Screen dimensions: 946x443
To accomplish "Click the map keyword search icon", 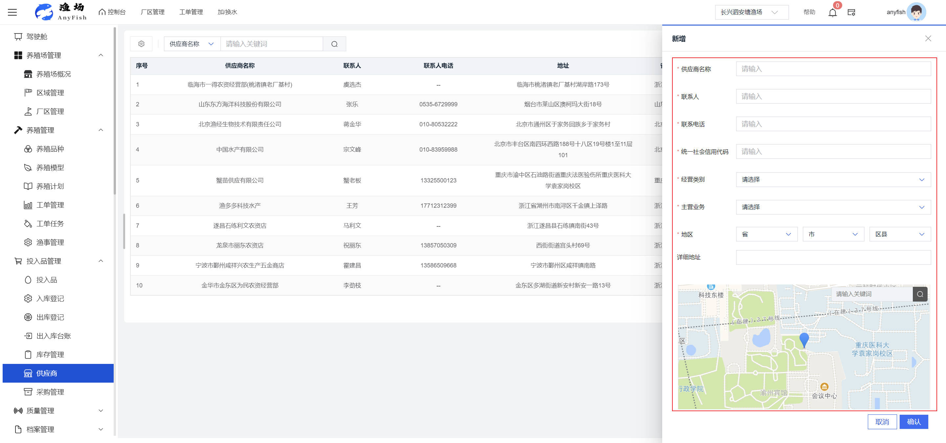I will 920,294.
